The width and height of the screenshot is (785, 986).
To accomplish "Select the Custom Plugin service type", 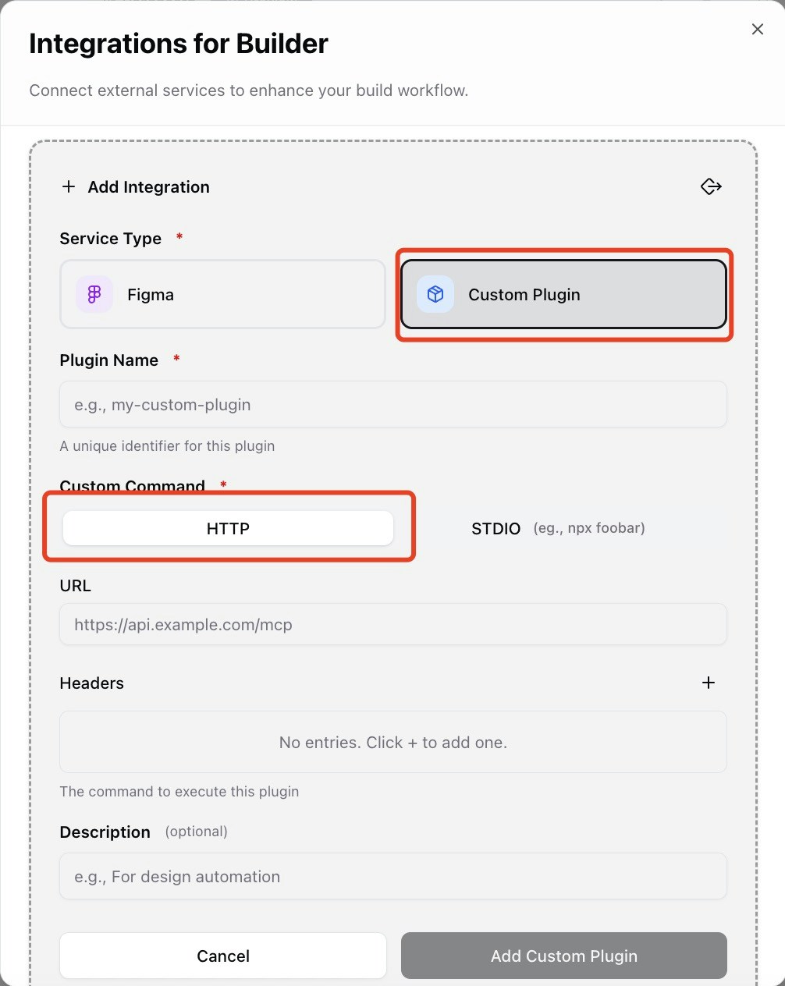I will 563,294.
